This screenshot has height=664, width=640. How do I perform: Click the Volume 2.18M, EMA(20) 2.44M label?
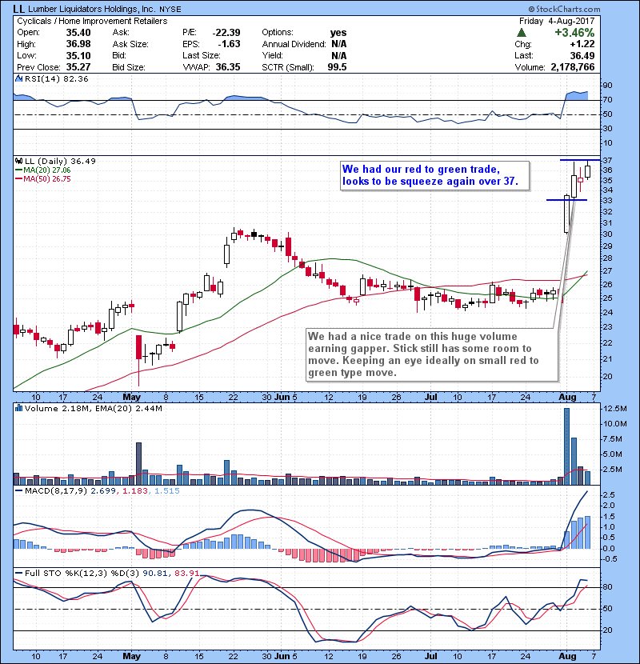(93, 408)
